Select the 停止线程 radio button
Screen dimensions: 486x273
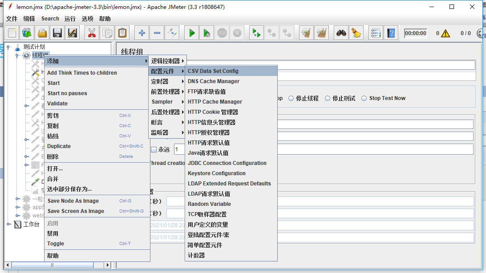pos(291,98)
